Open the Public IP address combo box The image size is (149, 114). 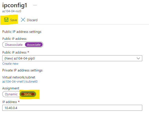click(x=72, y=58)
